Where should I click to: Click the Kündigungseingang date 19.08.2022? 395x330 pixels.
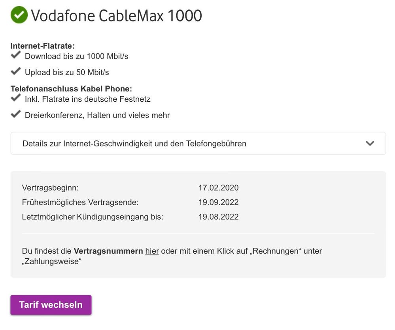click(218, 217)
